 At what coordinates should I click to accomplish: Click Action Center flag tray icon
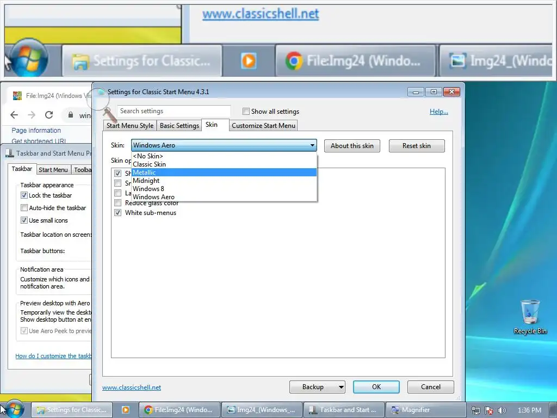pos(489,410)
